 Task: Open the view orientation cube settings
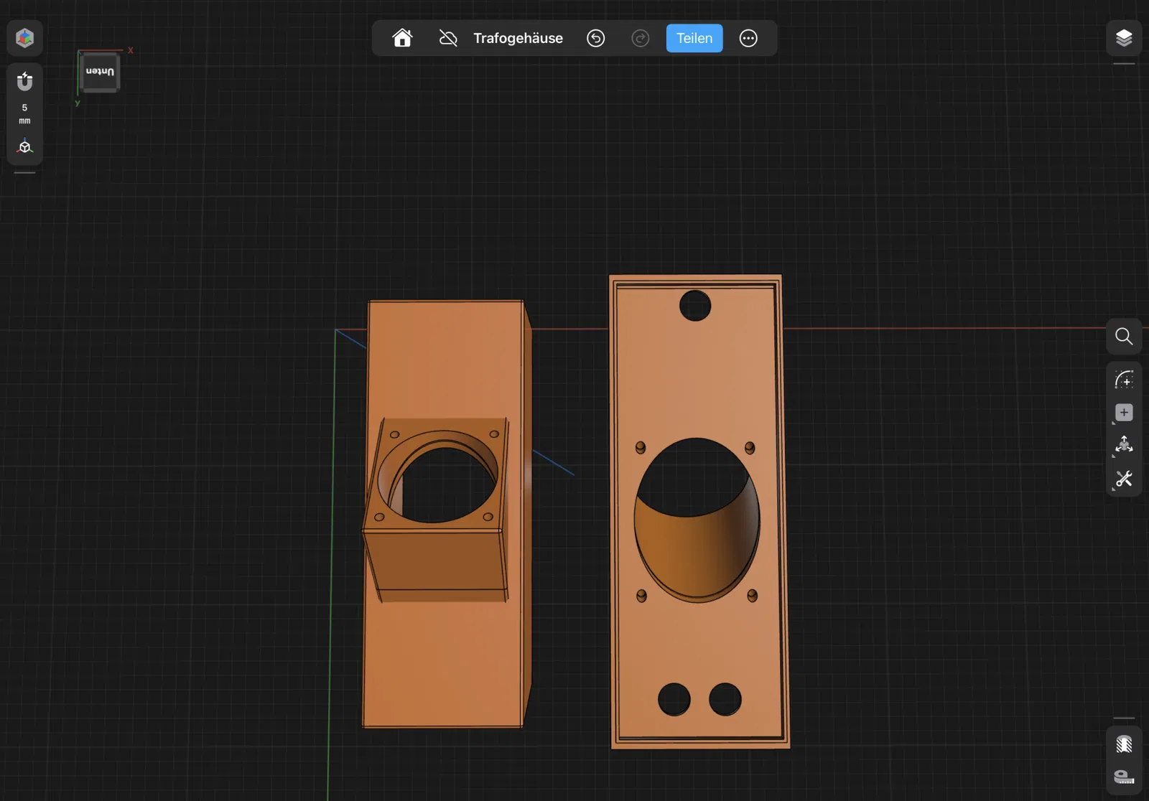pos(25,146)
